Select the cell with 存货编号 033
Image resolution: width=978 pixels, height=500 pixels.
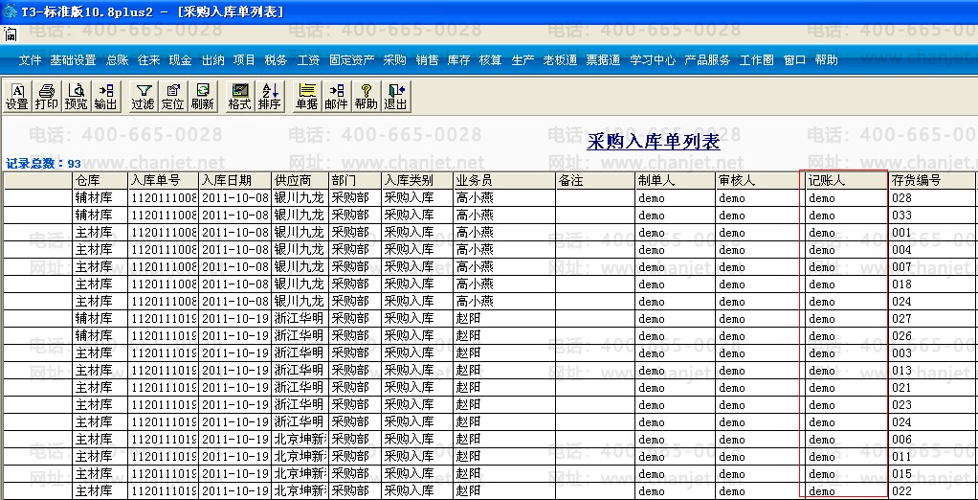coord(931,216)
